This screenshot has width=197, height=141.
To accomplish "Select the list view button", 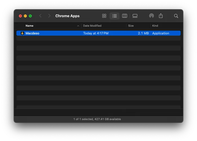I will [x=115, y=16].
